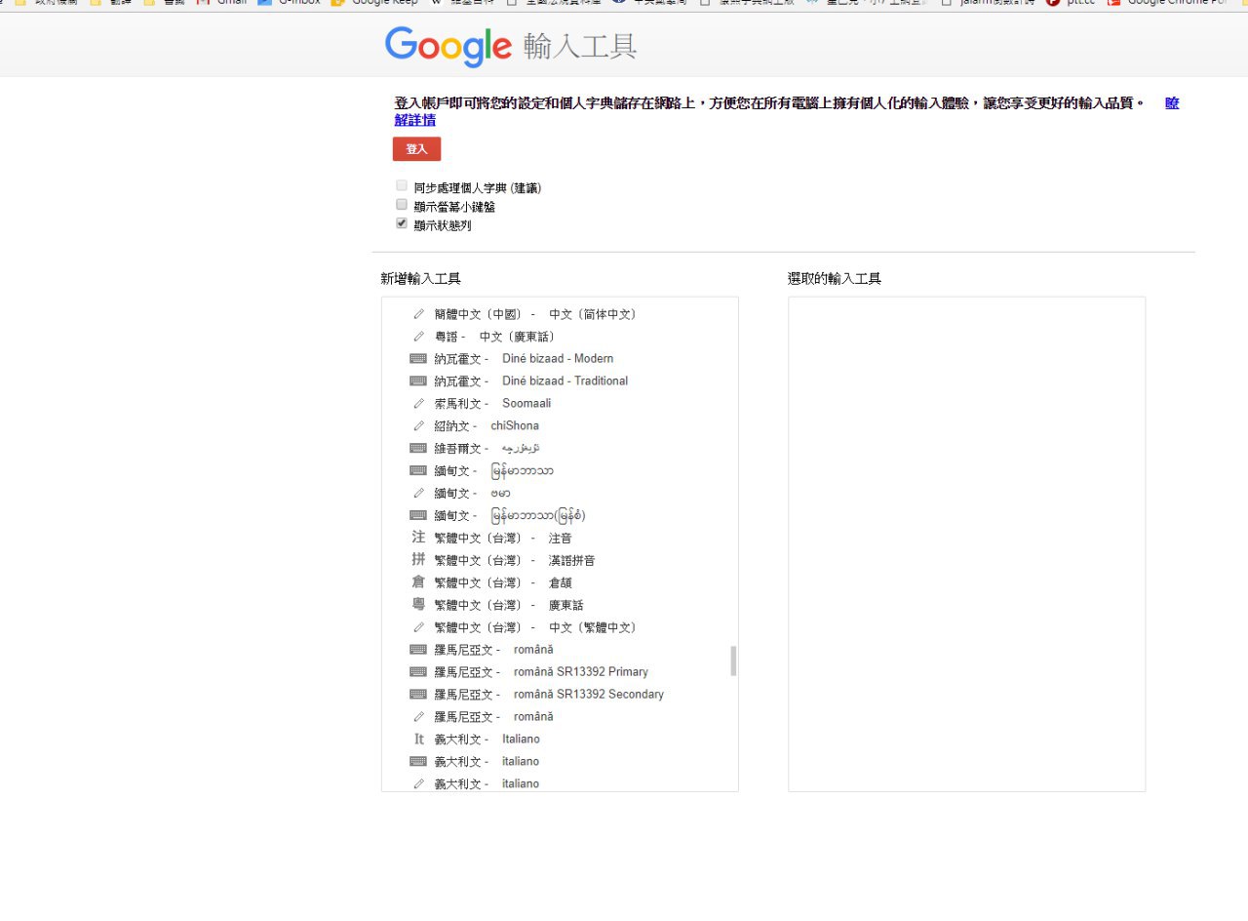Screen dimensions: 1248x921
Task: Click the pencil icon next to chiShona
Action: (418, 425)
